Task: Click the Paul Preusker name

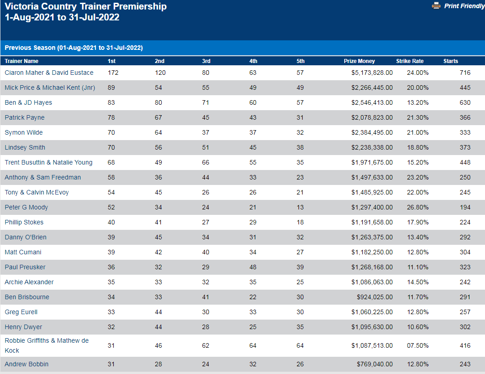Action: [x=25, y=267]
